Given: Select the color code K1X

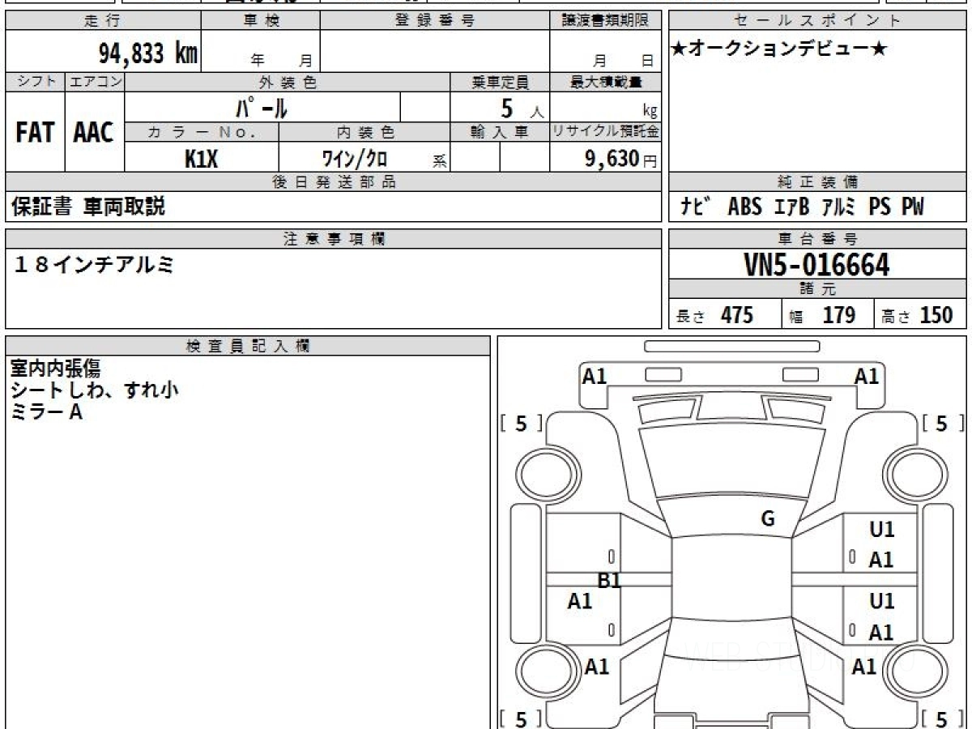Looking at the screenshot, I should [x=202, y=159].
